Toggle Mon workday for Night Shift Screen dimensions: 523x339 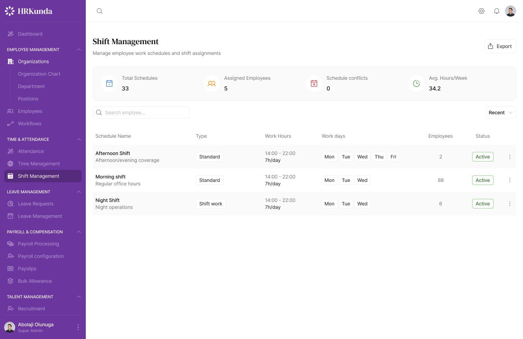coord(329,203)
